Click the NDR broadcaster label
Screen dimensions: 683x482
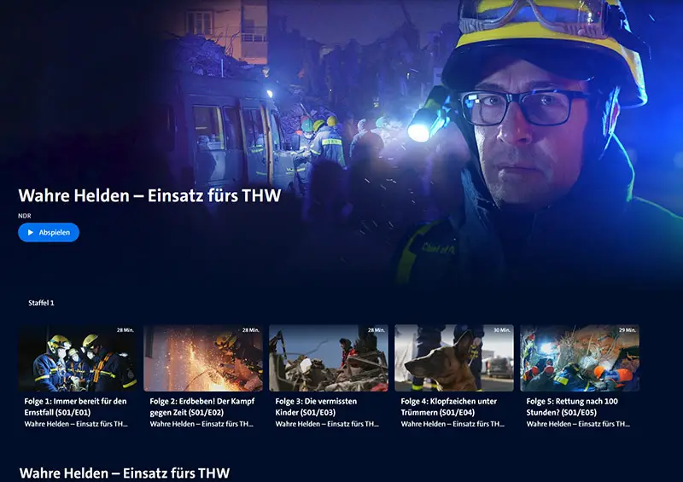click(25, 216)
